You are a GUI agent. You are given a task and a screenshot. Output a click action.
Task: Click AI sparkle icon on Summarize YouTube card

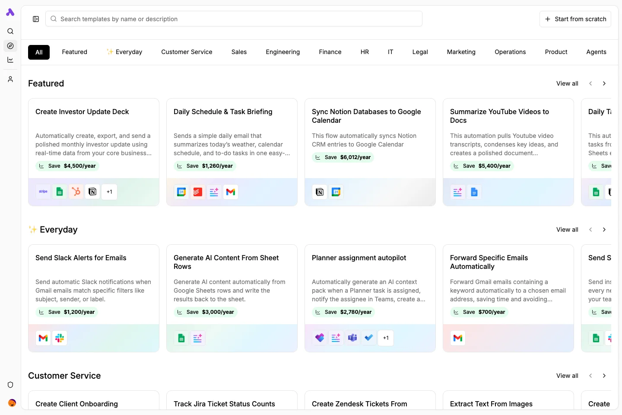[x=458, y=192]
